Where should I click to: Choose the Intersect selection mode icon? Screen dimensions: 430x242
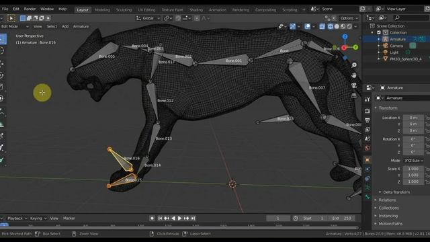click(x=48, y=18)
